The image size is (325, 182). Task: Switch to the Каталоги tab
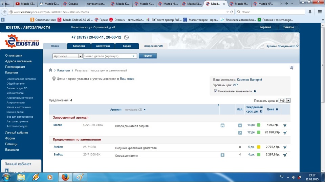(79, 46)
